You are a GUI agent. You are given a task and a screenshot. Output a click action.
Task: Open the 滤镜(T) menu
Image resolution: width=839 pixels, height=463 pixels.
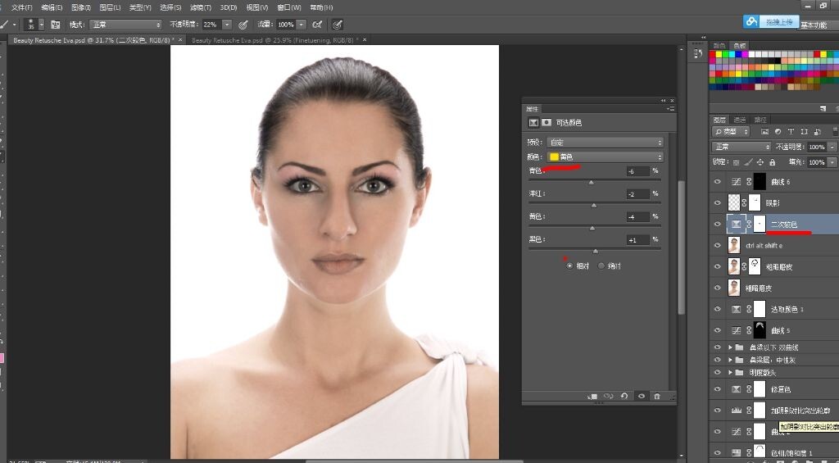[x=201, y=7]
